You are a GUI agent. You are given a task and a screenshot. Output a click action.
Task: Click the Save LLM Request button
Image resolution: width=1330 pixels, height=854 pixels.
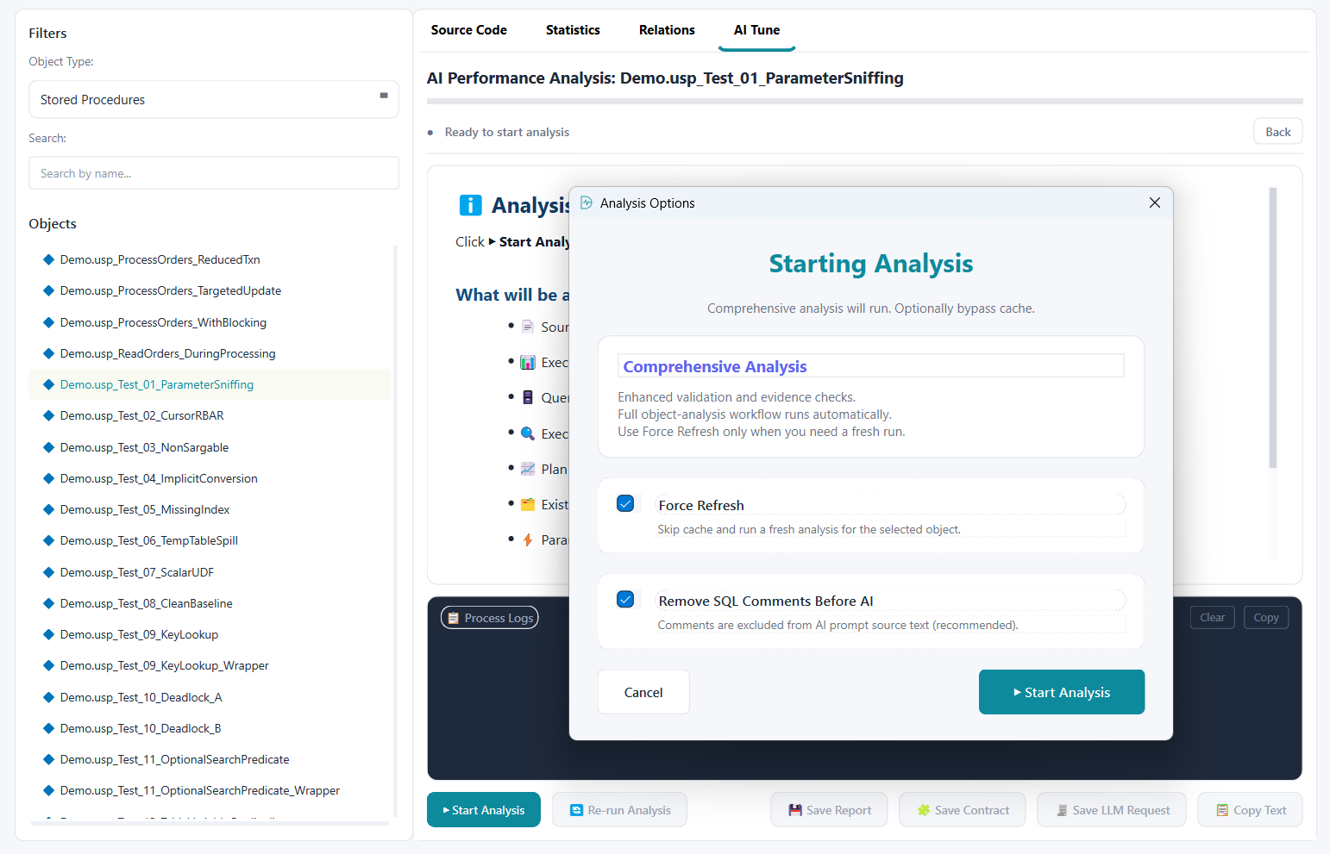point(1112,810)
